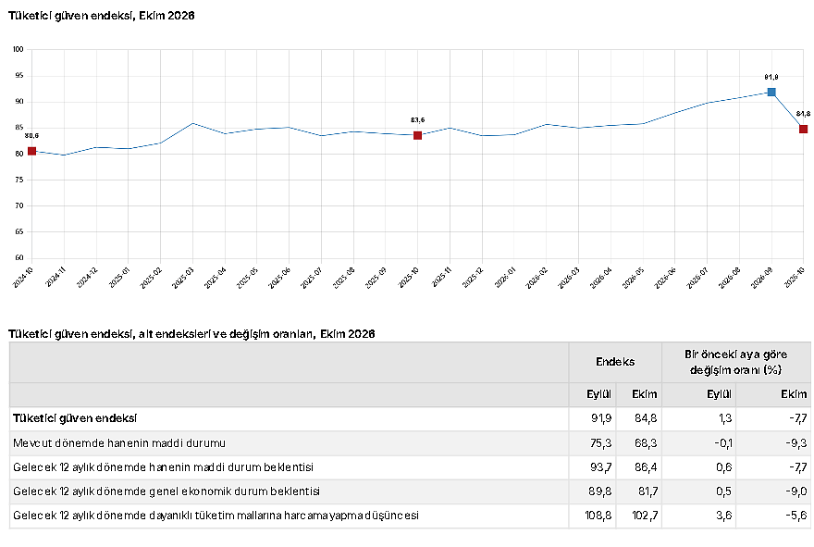This screenshot has height=547, width=814.
Task: Click the table title mentioning 'alt endeksleri ve değişim oranları'
Action: (191, 334)
